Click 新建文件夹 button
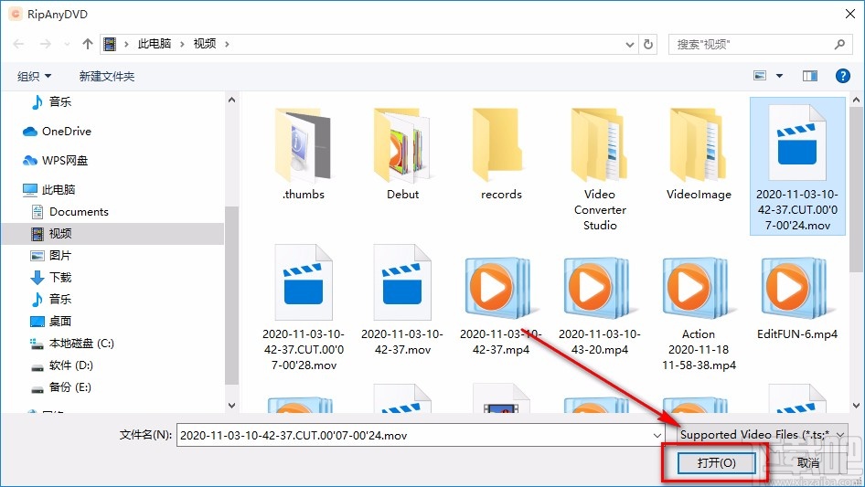 tap(106, 76)
